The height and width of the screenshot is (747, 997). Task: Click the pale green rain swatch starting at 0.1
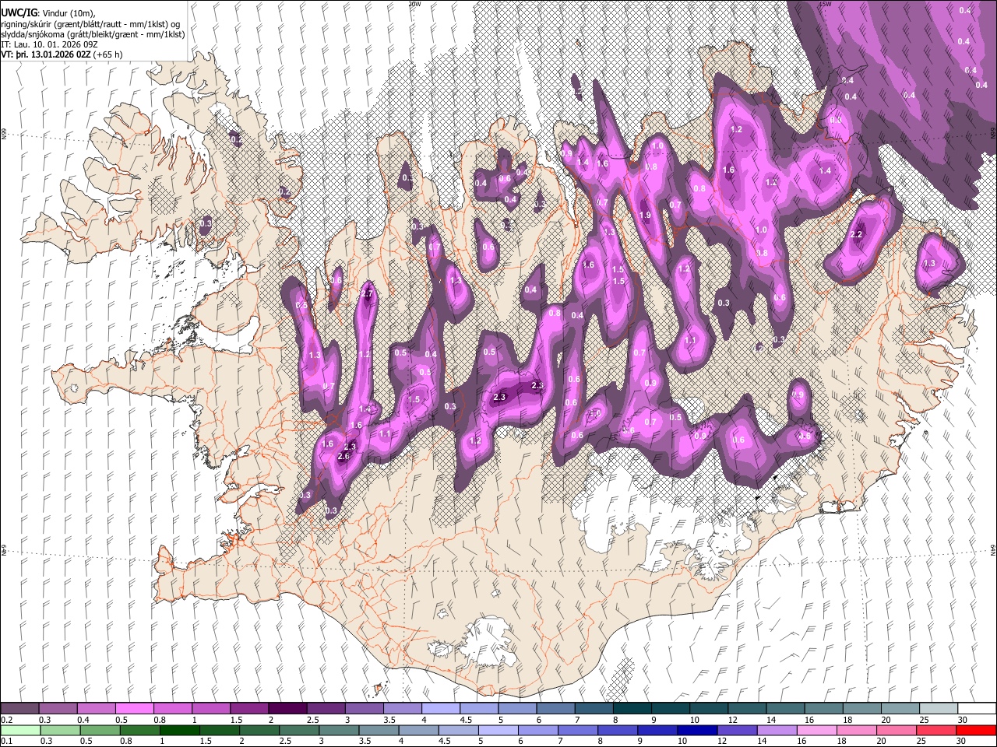click(20, 730)
